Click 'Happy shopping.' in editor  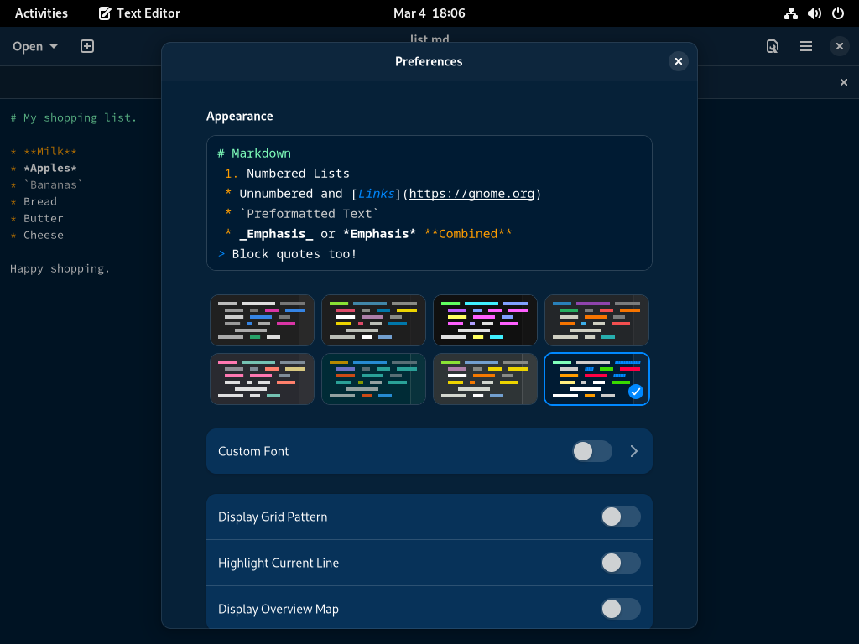tap(60, 269)
